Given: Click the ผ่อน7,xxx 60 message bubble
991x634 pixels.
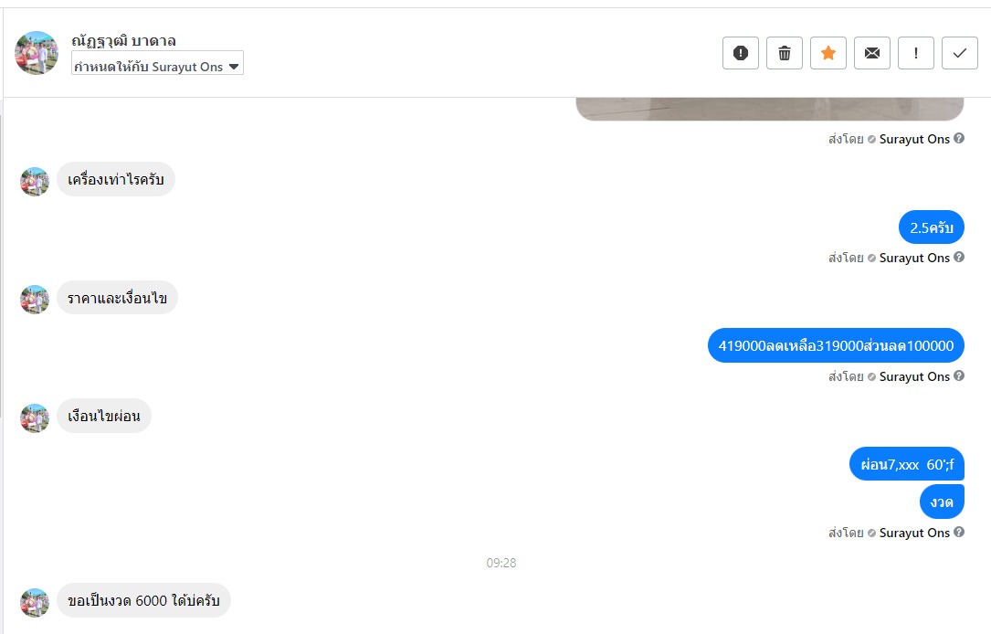Looking at the screenshot, I should click(906, 465).
